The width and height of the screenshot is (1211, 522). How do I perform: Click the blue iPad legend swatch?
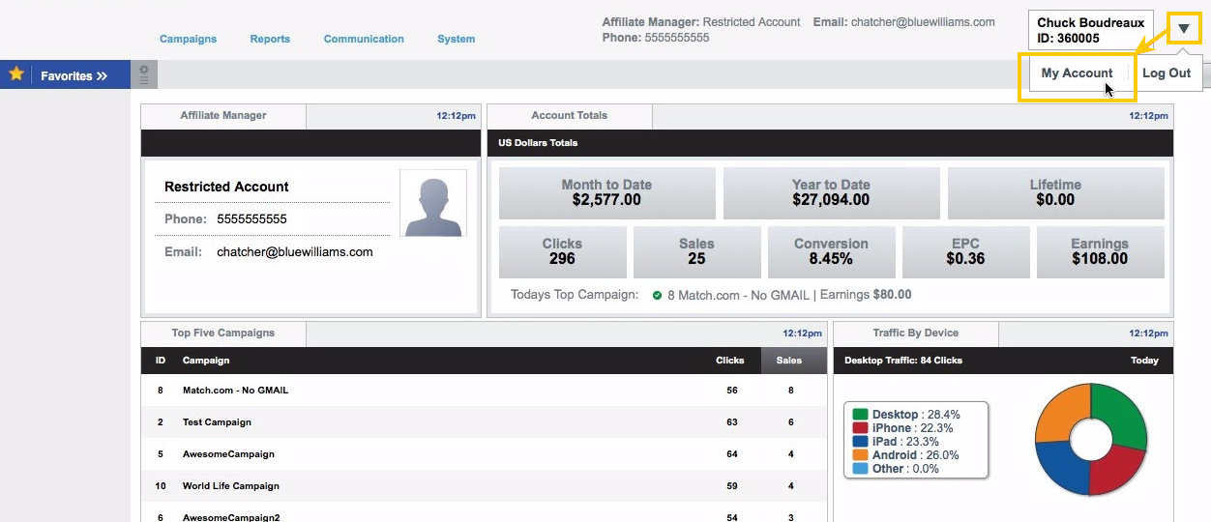click(860, 442)
